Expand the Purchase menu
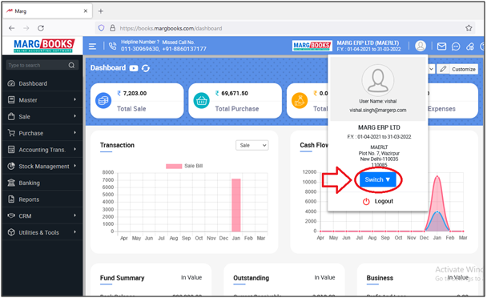The image size is (487, 298). point(42,133)
